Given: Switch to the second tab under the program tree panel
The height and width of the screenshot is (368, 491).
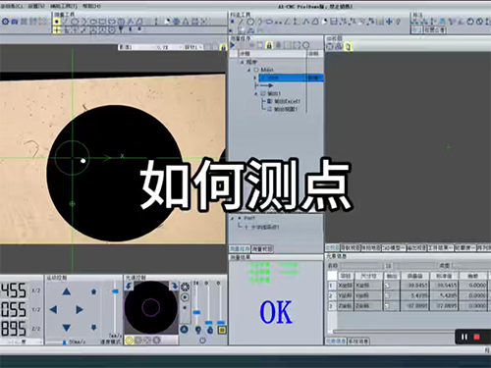Looking at the screenshot, I should pos(262,249).
